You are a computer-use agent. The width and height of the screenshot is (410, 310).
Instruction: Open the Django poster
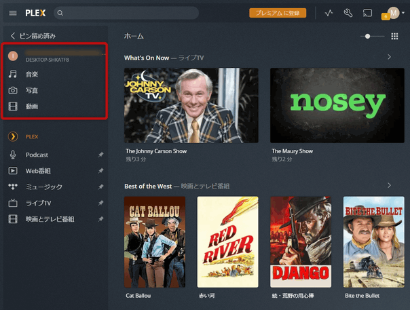[301, 242]
